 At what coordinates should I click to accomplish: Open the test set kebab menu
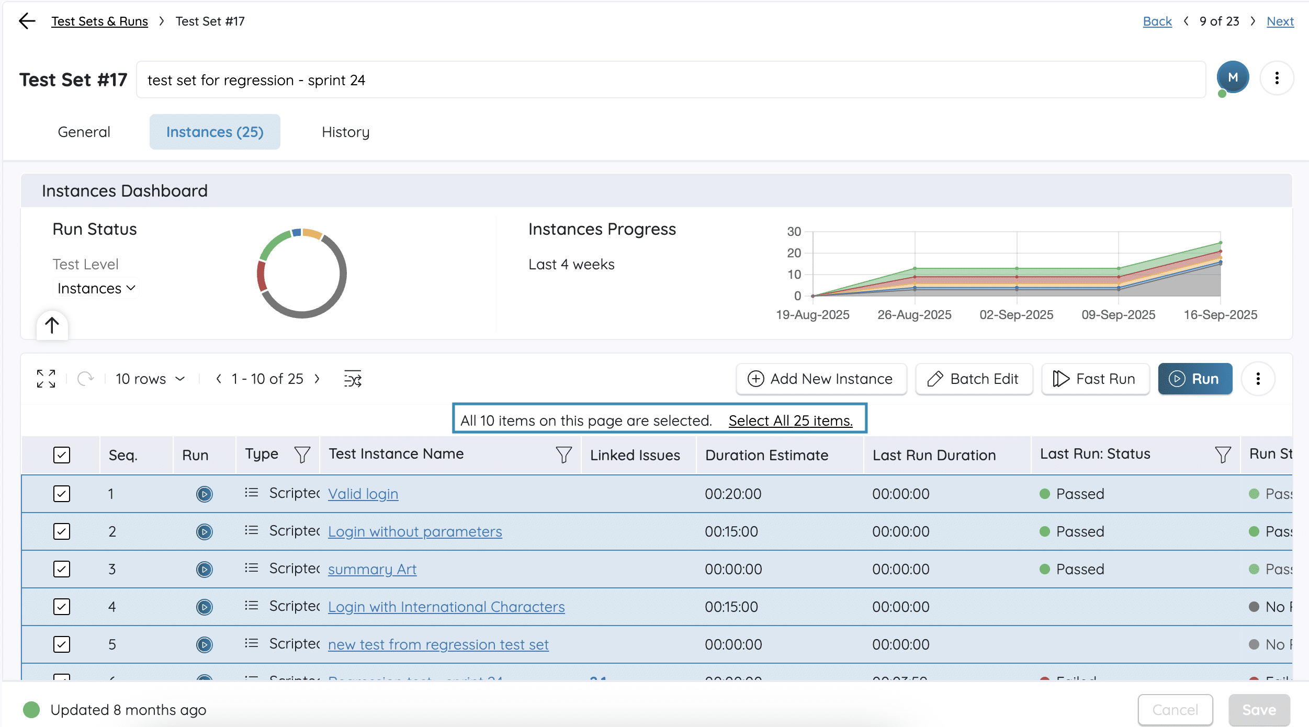[x=1277, y=78]
